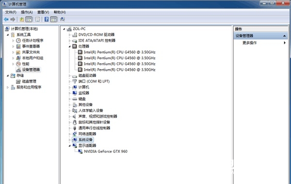291x184 pixels.
Task: Click the Forward arrow toolbar icon
Action: [x=13, y=19]
